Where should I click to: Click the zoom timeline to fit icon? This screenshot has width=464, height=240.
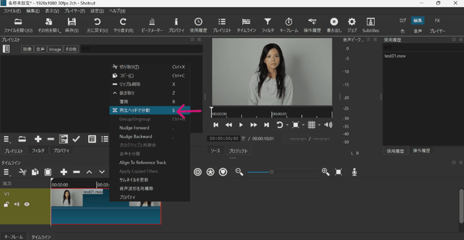point(339,172)
